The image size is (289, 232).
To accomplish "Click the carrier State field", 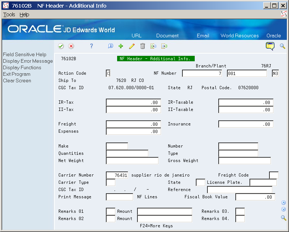I will (x=201, y=182).
